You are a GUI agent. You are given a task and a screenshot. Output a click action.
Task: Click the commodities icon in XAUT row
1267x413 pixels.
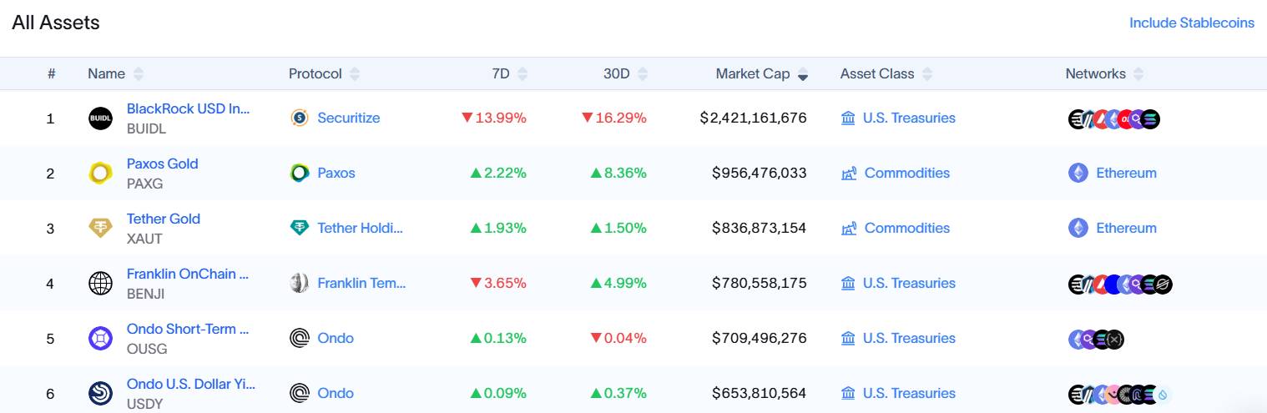(849, 229)
